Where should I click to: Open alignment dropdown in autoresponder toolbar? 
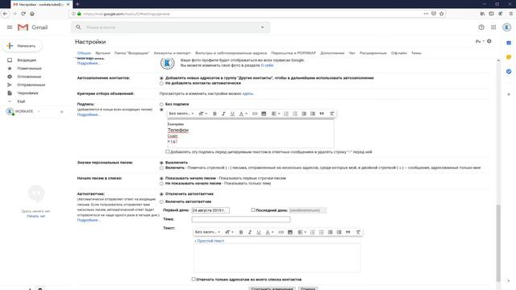coord(302,232)
